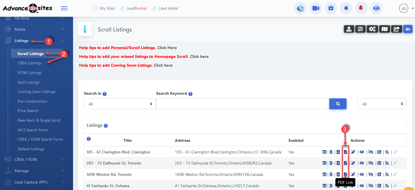Click the magic wand icon for 203 - 75 Dalhousie St
Viewport: 415px width, 190px height.
tap(353, 163)
